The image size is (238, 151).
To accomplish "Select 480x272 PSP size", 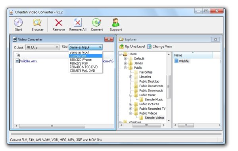I will click(x=86, y=63).
